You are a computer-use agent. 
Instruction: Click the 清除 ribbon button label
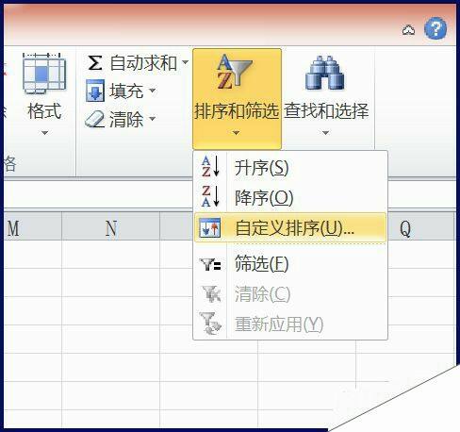[126, 119]
